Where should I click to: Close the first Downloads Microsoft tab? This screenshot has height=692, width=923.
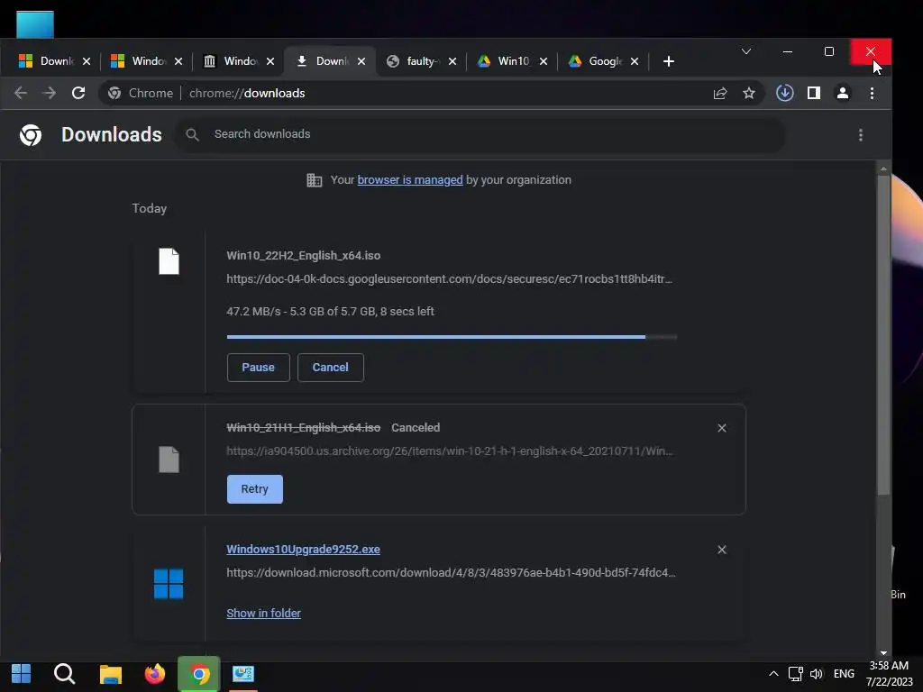pos(87,61)
